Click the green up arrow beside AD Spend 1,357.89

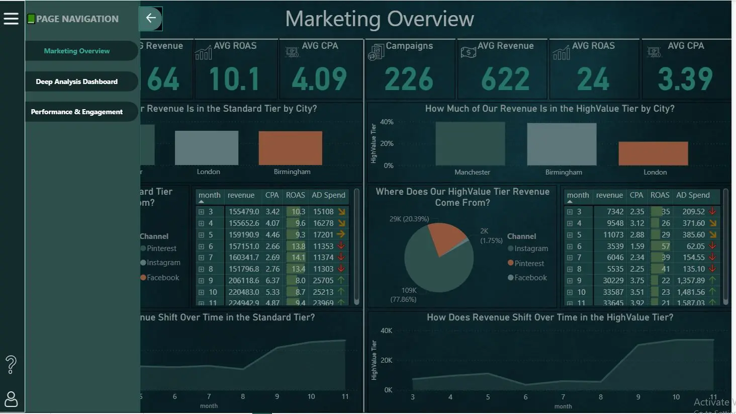click(712, 280)
